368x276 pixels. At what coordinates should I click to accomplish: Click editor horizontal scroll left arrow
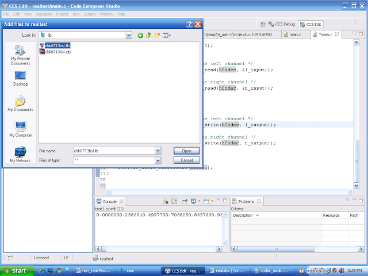(109, 191)
